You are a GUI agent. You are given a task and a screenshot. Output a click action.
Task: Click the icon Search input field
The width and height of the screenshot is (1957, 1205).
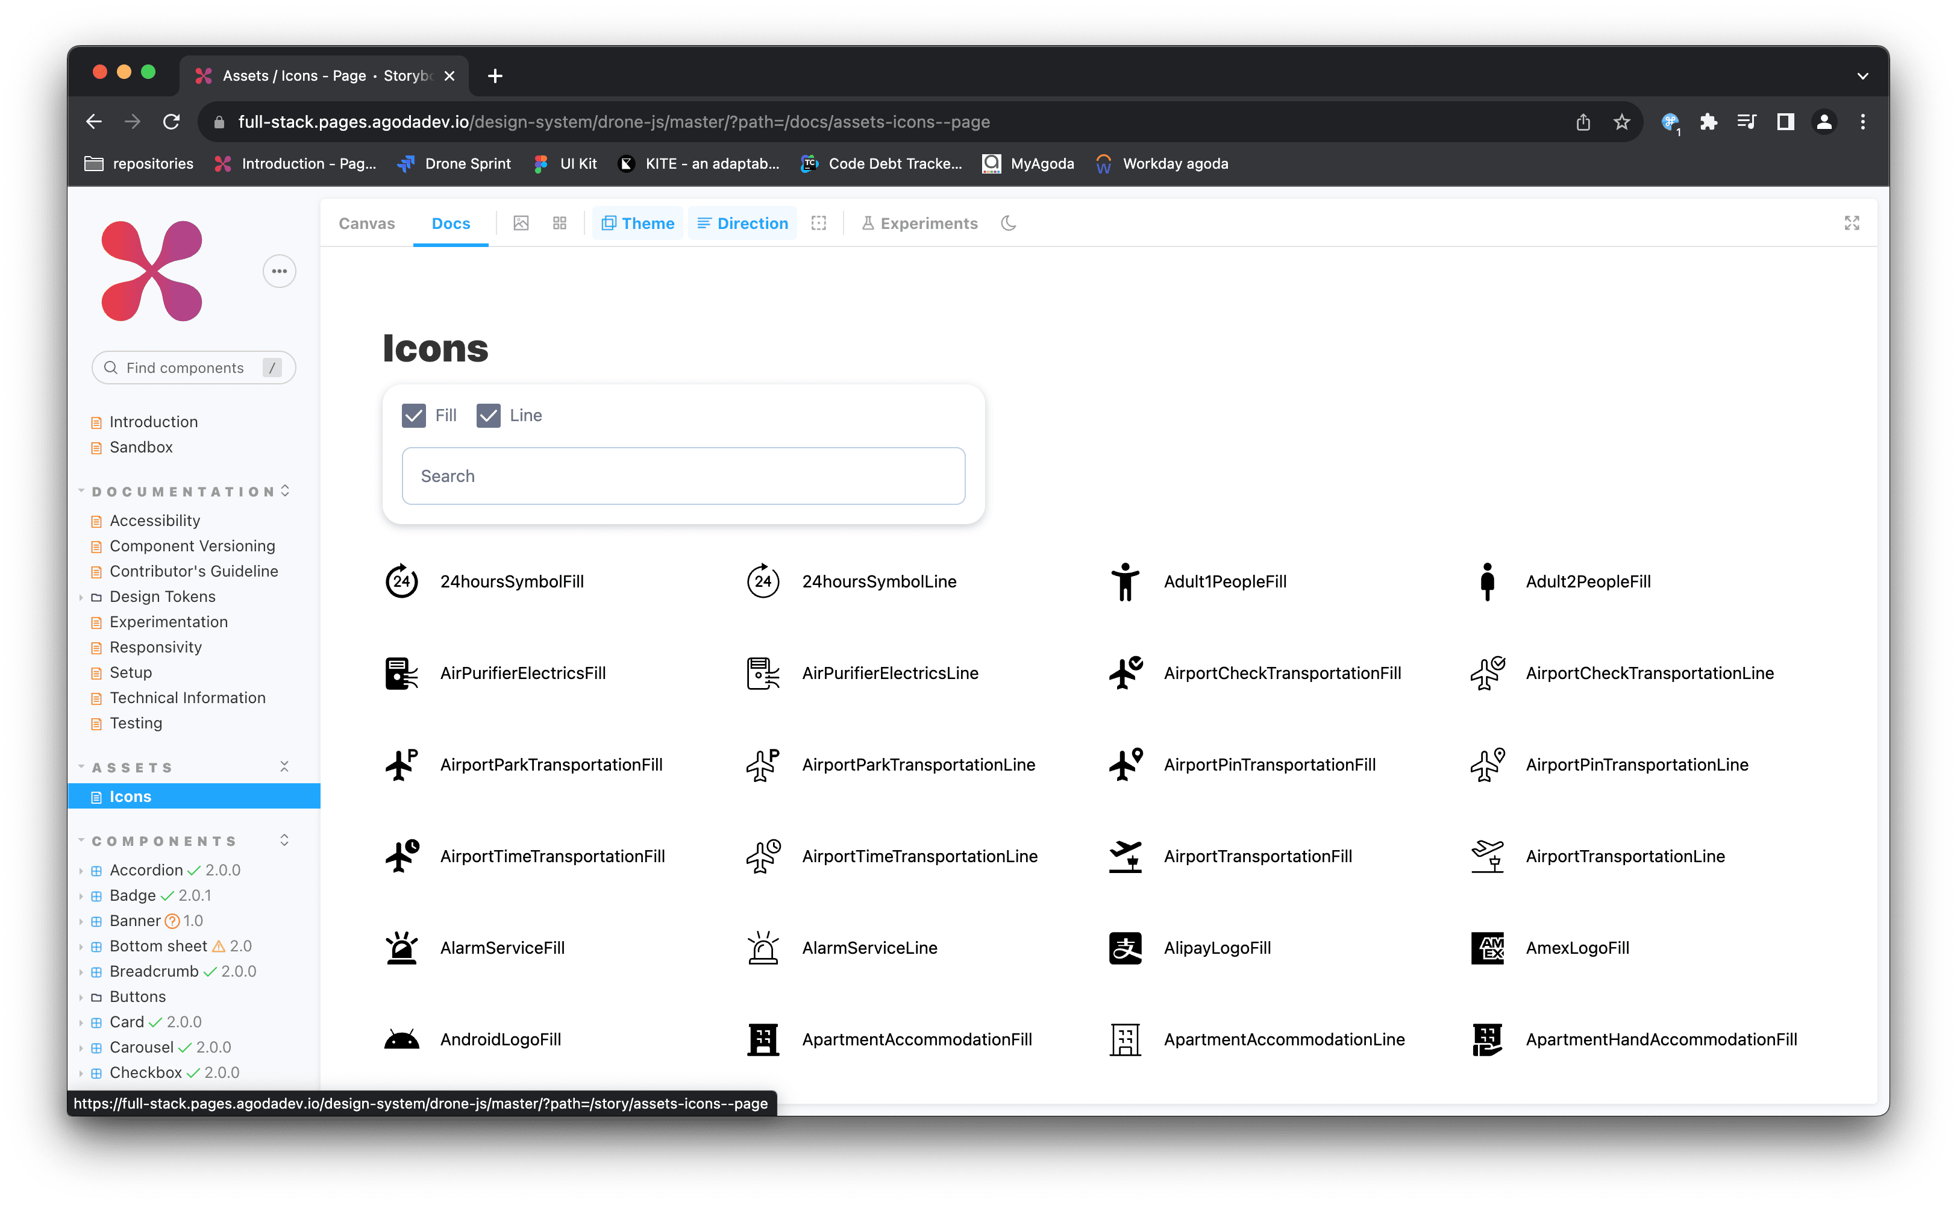coord(683,476)
